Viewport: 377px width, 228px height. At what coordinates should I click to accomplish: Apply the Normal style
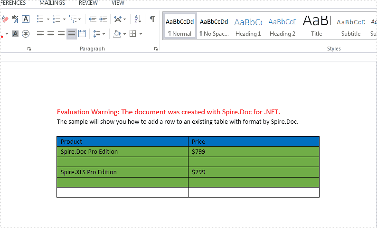click(180, 26)
